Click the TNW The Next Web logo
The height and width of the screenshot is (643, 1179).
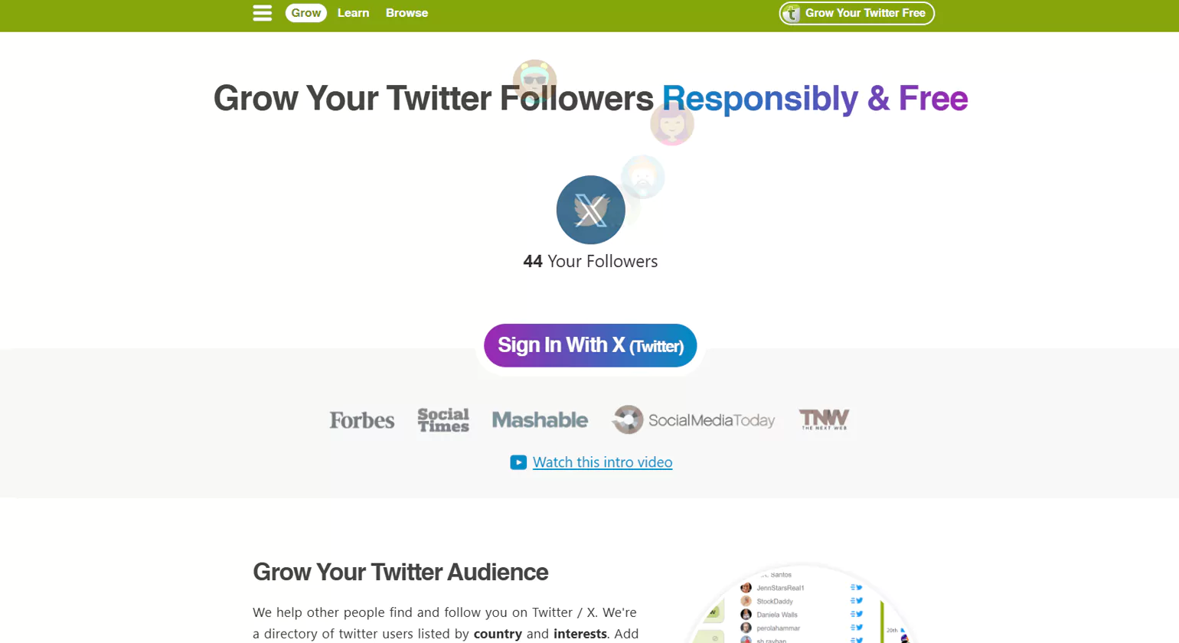coord(824,419)
